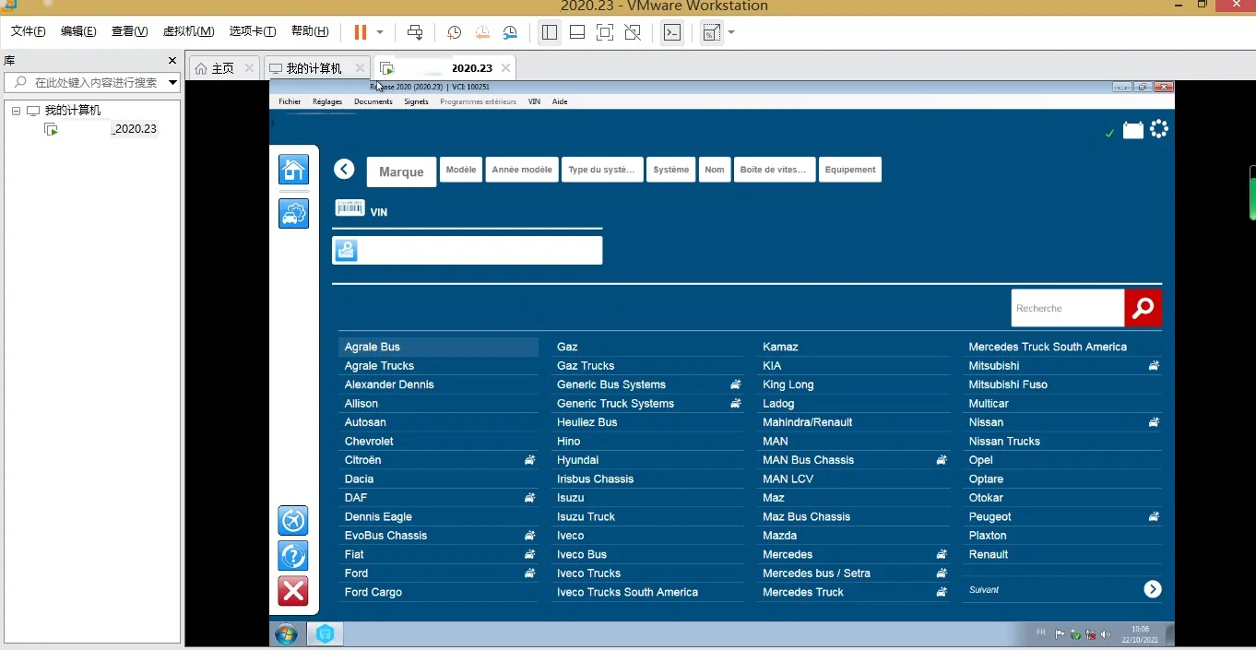Click the red magnifier search button

pos(1143,308)
